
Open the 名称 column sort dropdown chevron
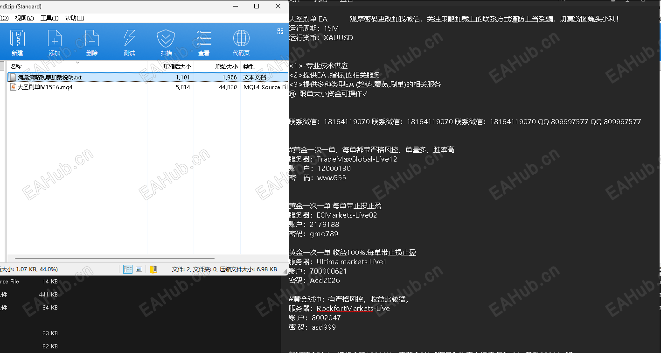pyautogui.click(x=77, y=64)
